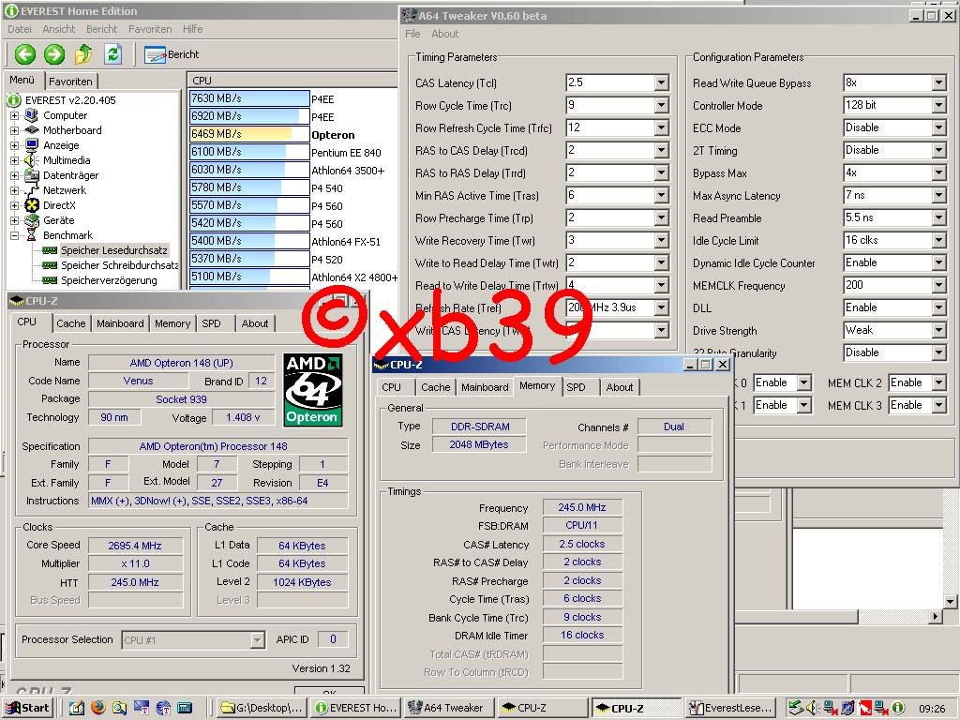Select the Geräte devices node
The height and width of the screenshot is (720, 960).
pos(59,220)
